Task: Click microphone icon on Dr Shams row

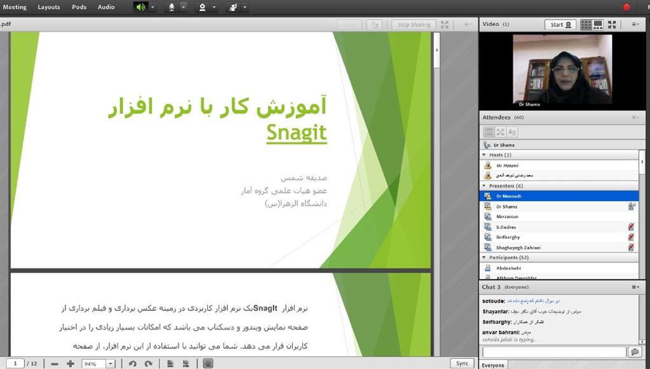Action: 632,206
